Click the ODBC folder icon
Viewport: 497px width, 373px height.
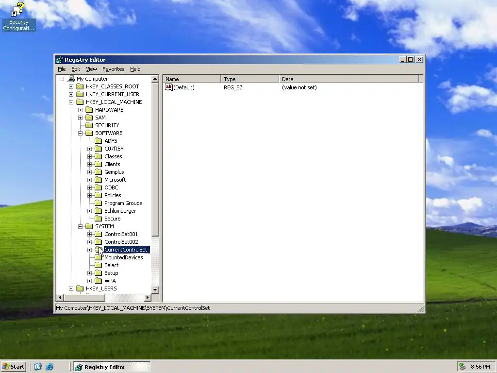[99, 187]
